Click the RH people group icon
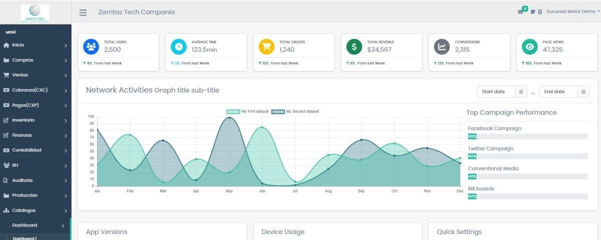 7,165
